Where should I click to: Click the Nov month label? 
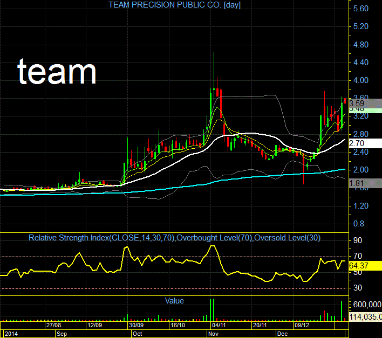(213, 334)
